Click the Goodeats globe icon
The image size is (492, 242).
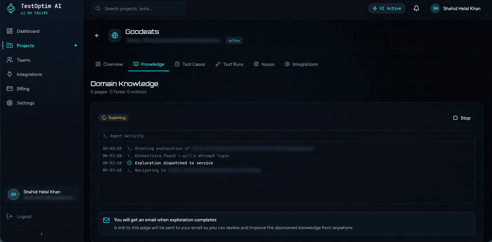click(115, 35)
